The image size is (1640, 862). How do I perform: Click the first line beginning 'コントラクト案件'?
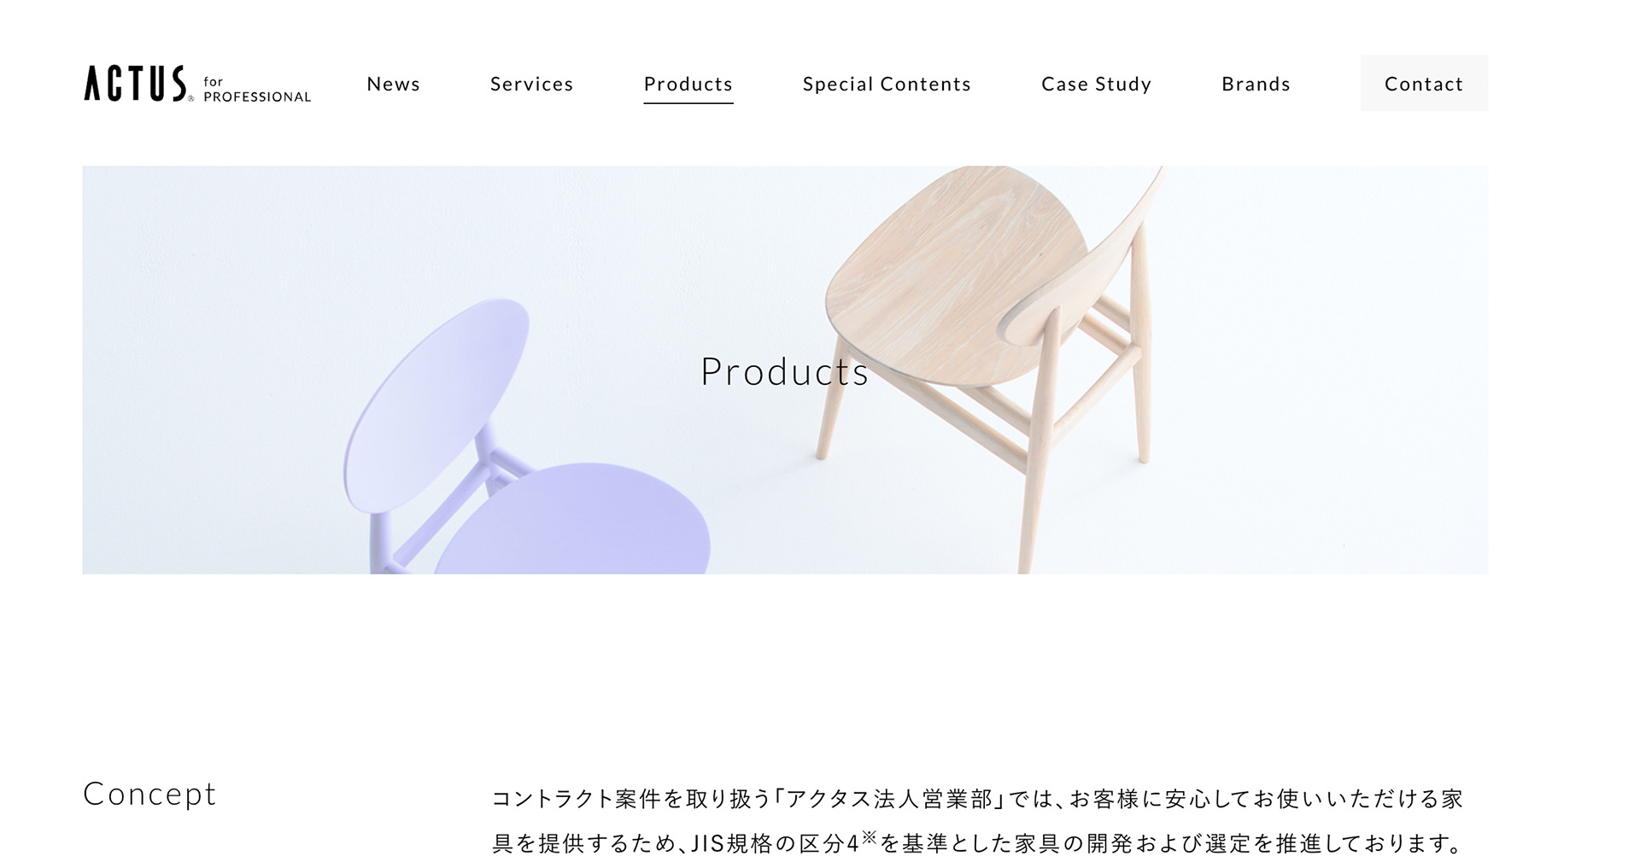tap(977, 798)
